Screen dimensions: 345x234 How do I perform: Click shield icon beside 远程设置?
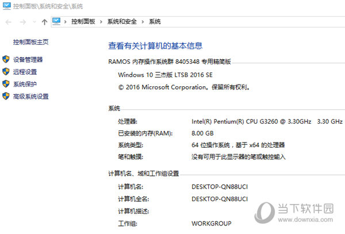coord(6,71)
